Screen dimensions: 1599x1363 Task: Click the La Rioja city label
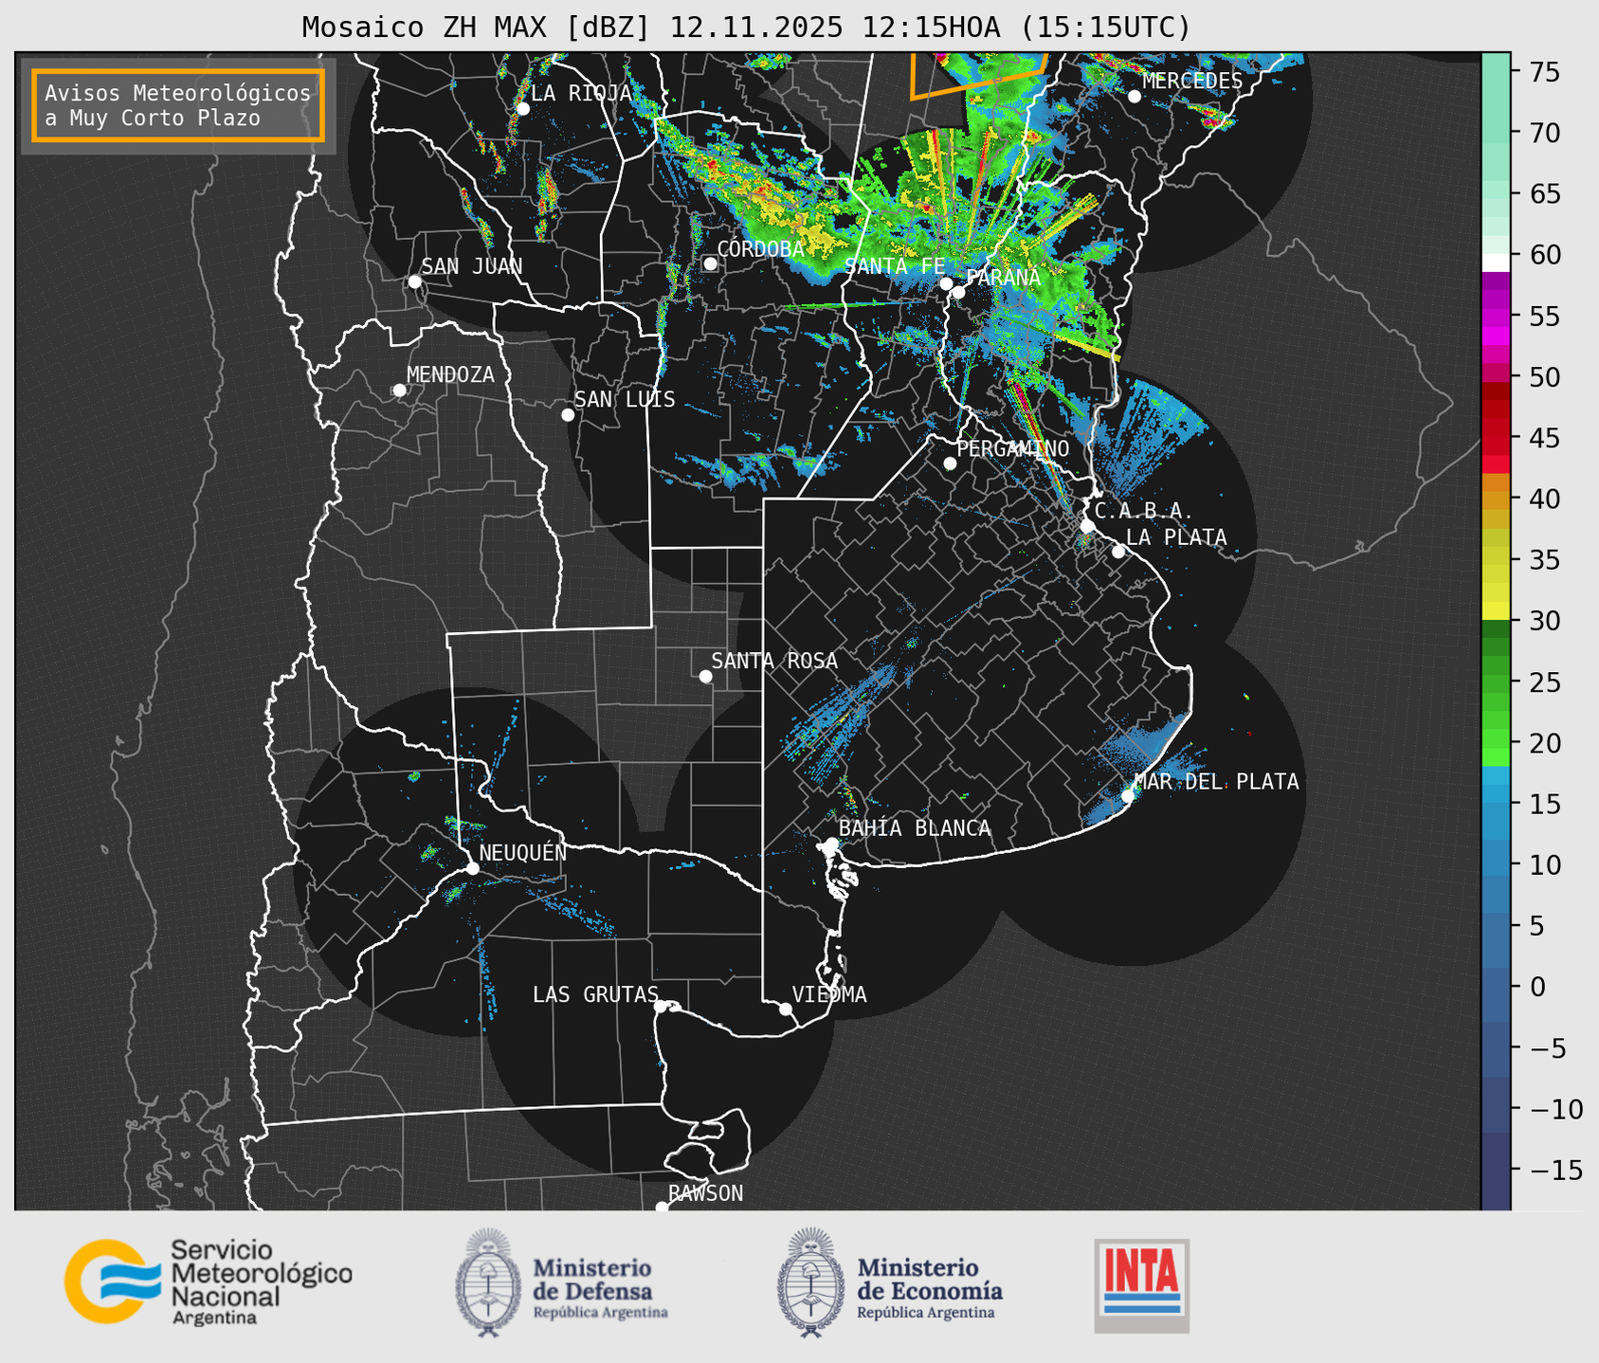580,93
